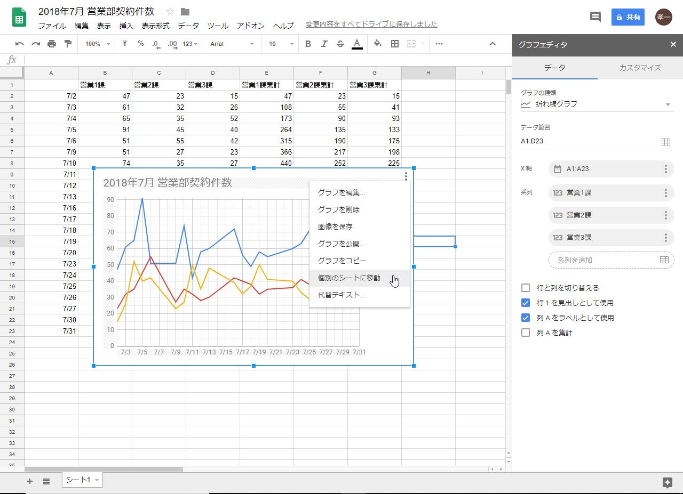Open the cell borders tool
This screenshot has height=494, width=683.
coord(395,44)
